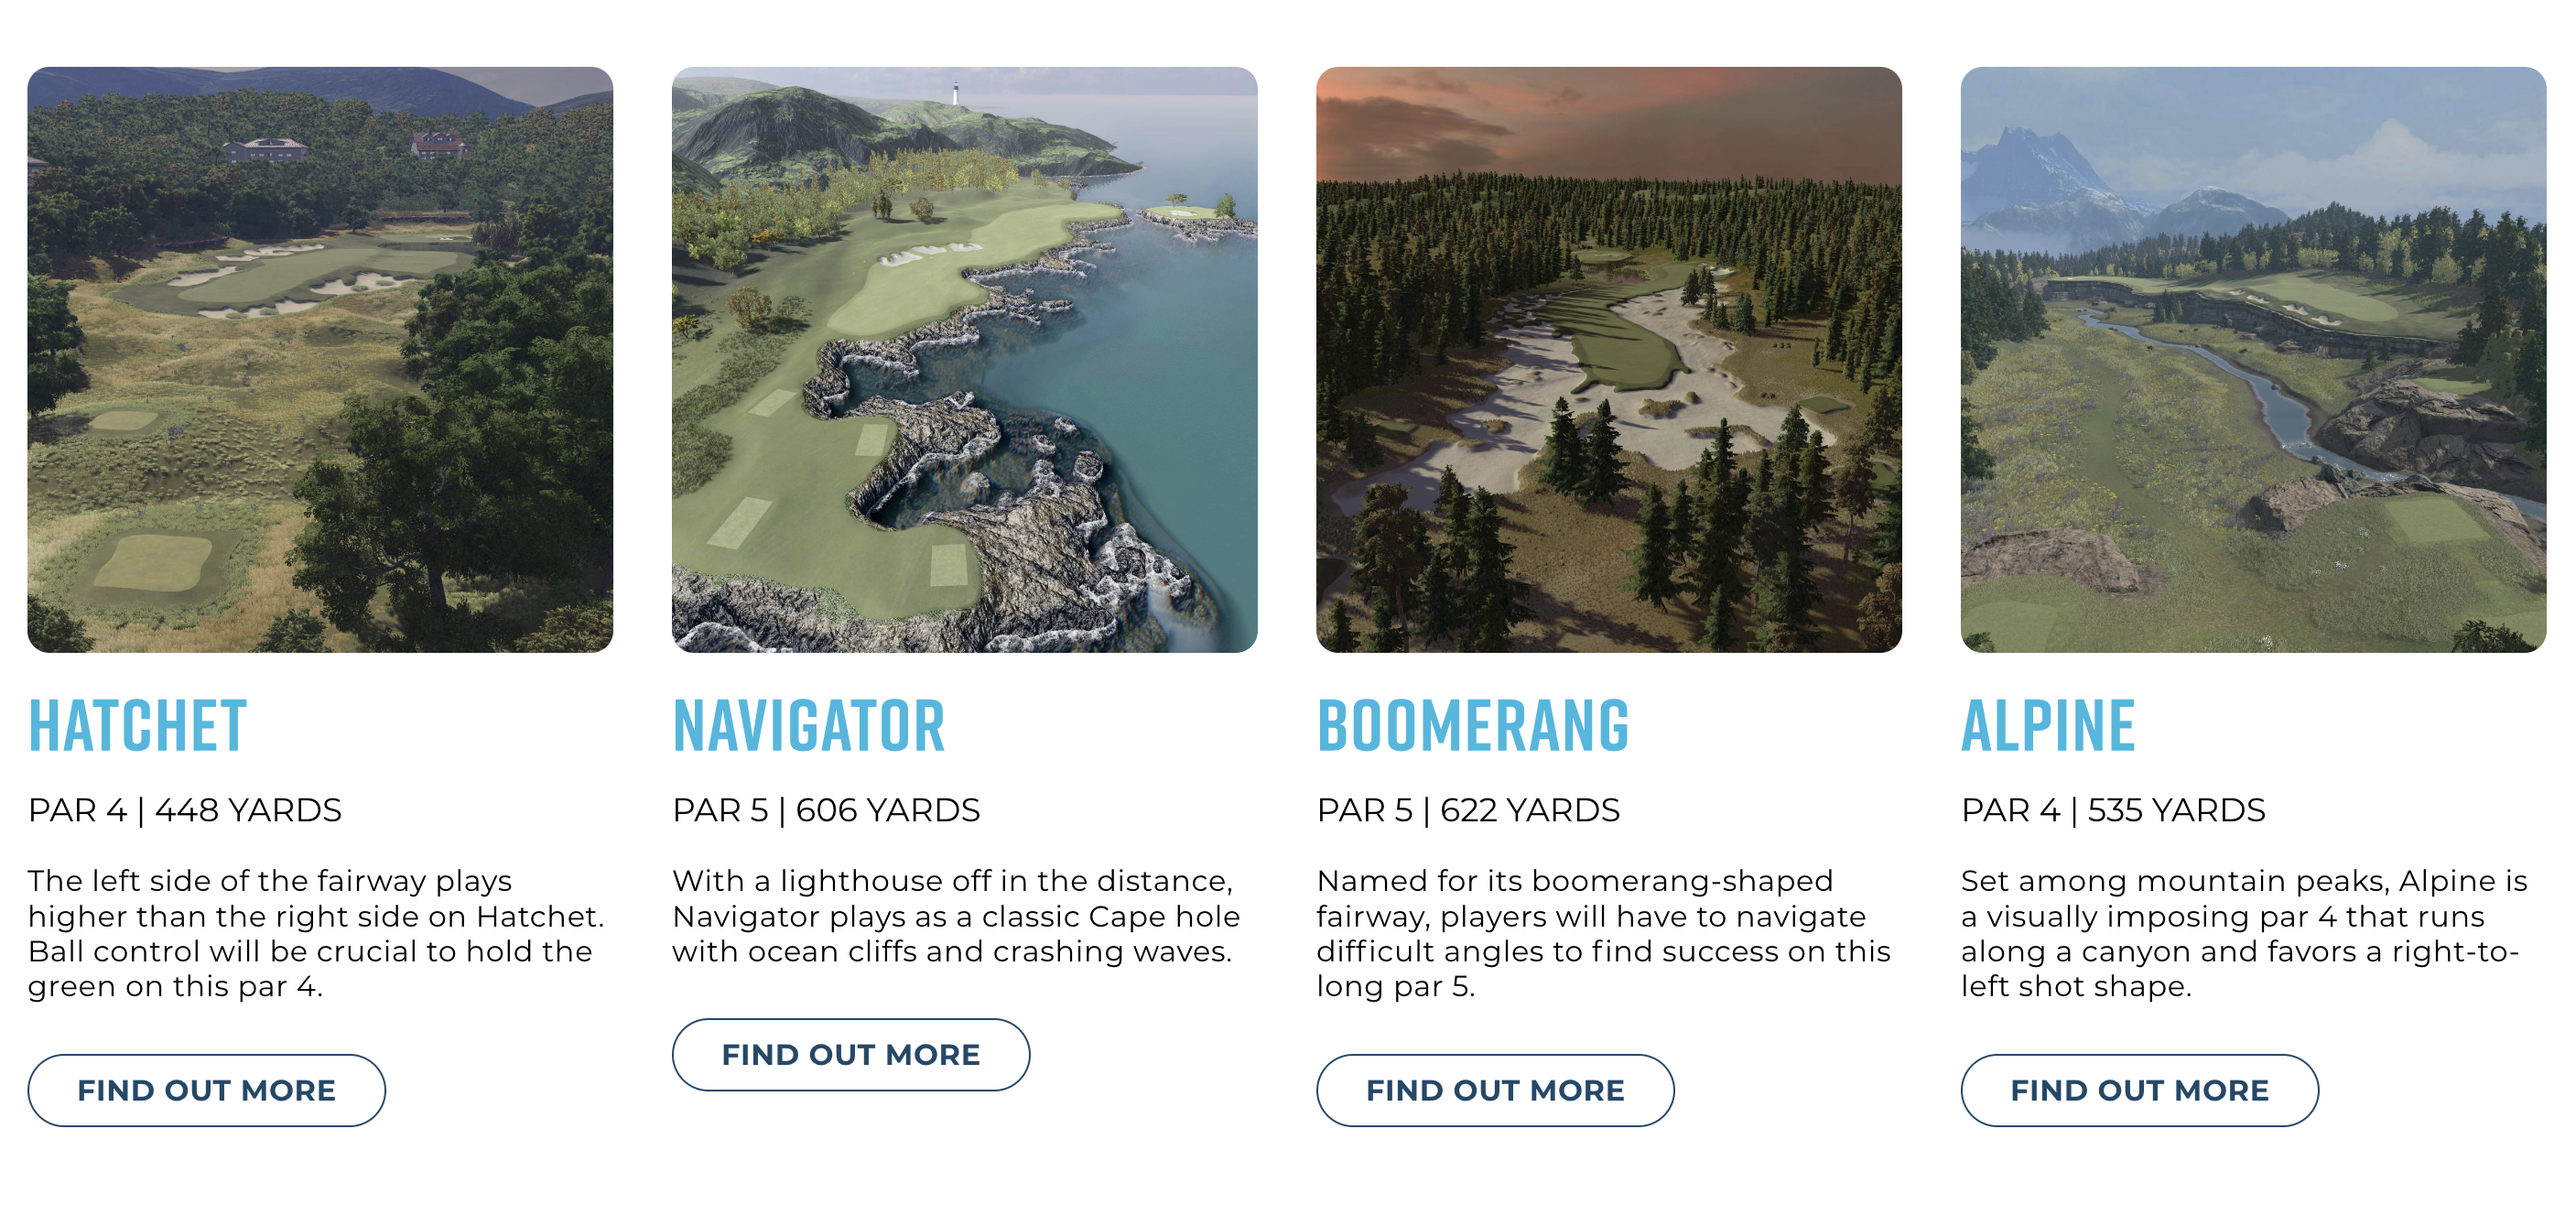The width and height of the screenshot is (2576, 1205).
Task: Click the HATCHET heading
Action: coord(137,726)
